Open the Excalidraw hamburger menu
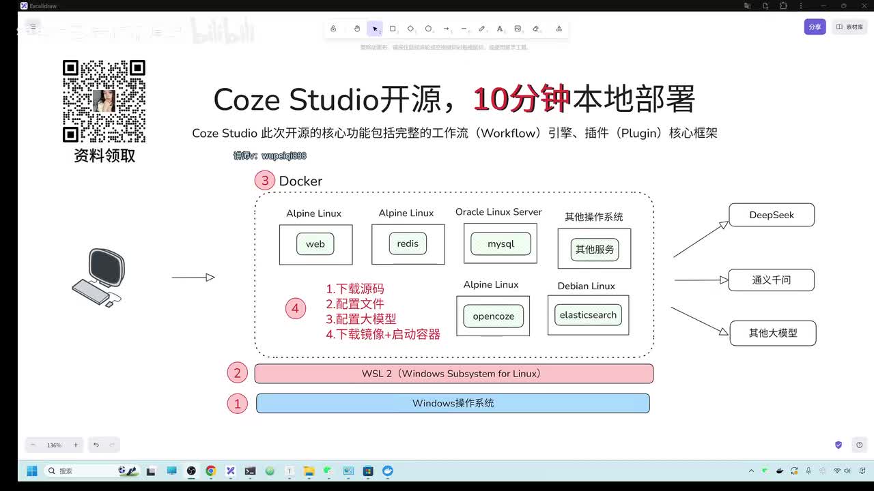 coord(32,27)
